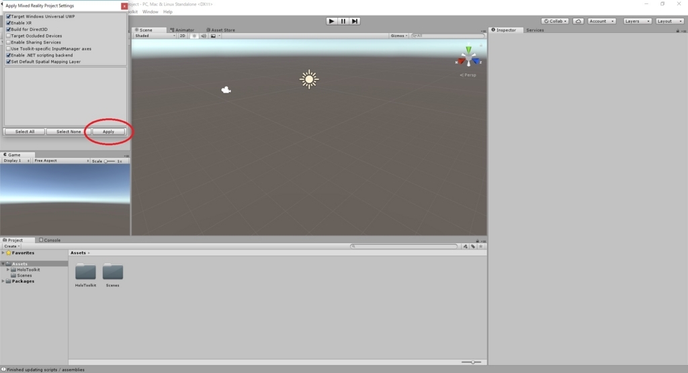
Task: Enable Use Toolkit-specific InputManager axes
Action: coord(8,48)
